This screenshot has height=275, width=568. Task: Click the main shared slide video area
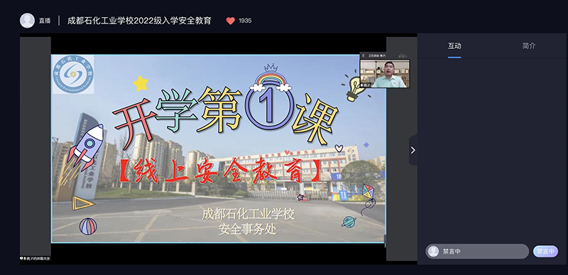tap(219, 149)
